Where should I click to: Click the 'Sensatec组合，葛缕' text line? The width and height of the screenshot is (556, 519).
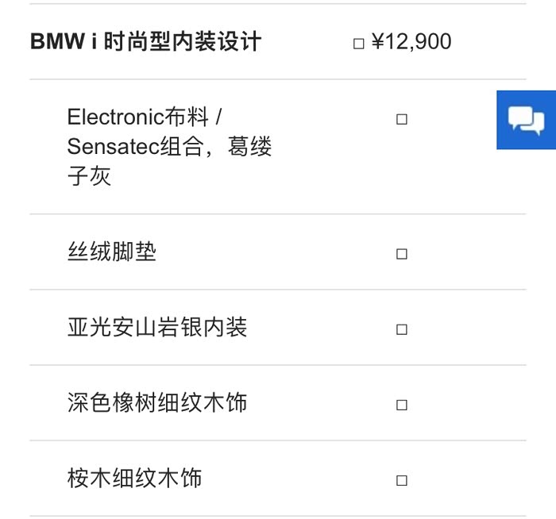point(169,147)
